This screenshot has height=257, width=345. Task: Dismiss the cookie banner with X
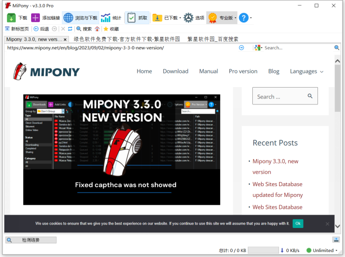point(327,224)
